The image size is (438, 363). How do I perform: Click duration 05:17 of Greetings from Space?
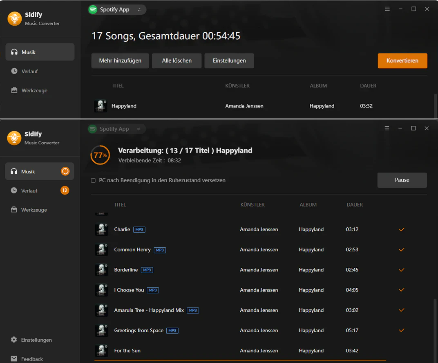(x=352, y=330)
